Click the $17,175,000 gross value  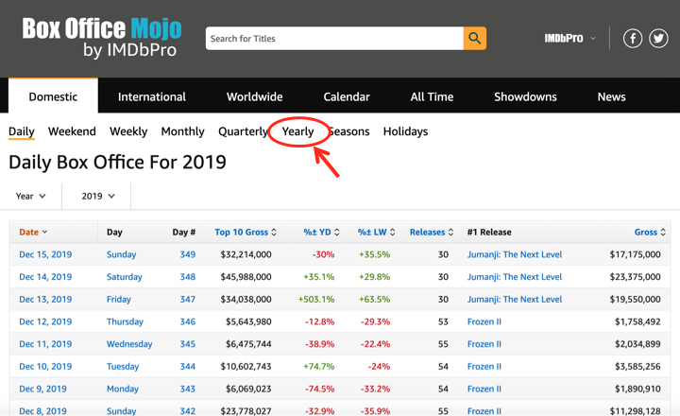tap(636, 254)
